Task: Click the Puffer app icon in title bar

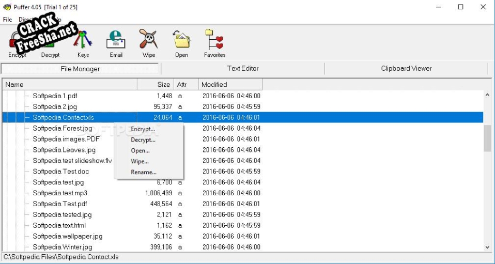Action: click(x=7, y=7)
